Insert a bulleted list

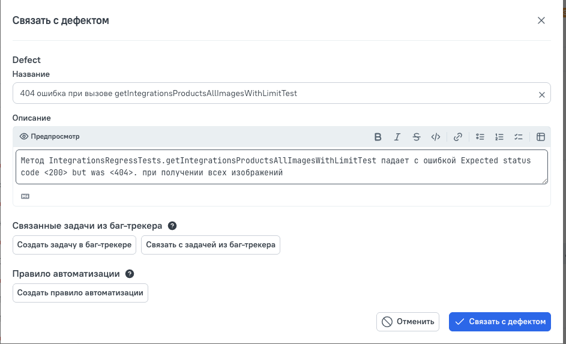tap(480, 137)
